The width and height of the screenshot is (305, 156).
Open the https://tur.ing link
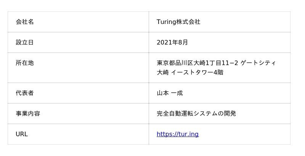[x=177, y=134]
